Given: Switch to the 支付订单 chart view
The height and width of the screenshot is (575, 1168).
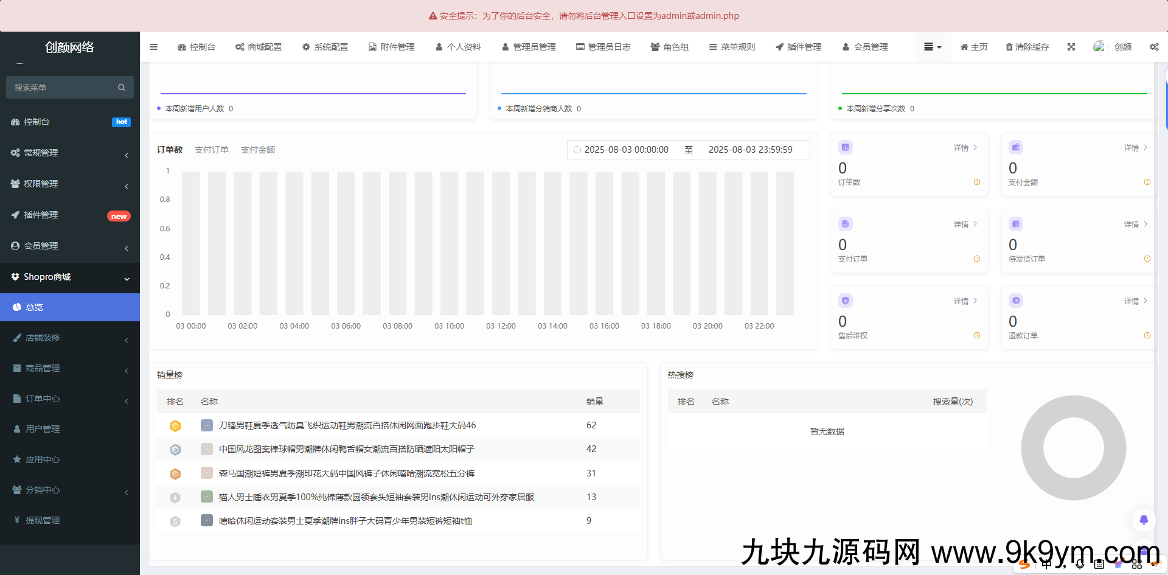Looking at the screenshot, I should coord(212,149).
